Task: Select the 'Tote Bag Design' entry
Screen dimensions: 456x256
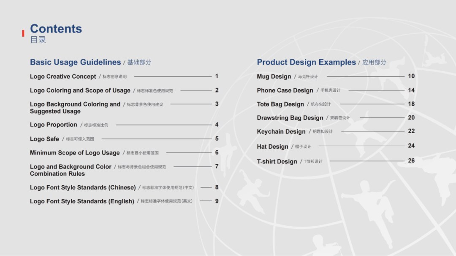Action: coord(280,104)
